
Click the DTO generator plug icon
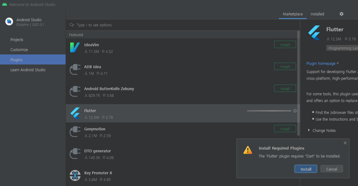pos(75,154)
